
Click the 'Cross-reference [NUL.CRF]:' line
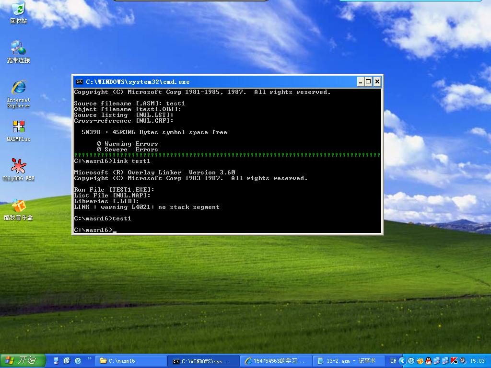123,121
